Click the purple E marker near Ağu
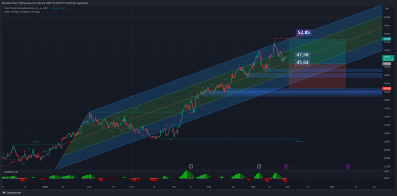 [348, 166]
